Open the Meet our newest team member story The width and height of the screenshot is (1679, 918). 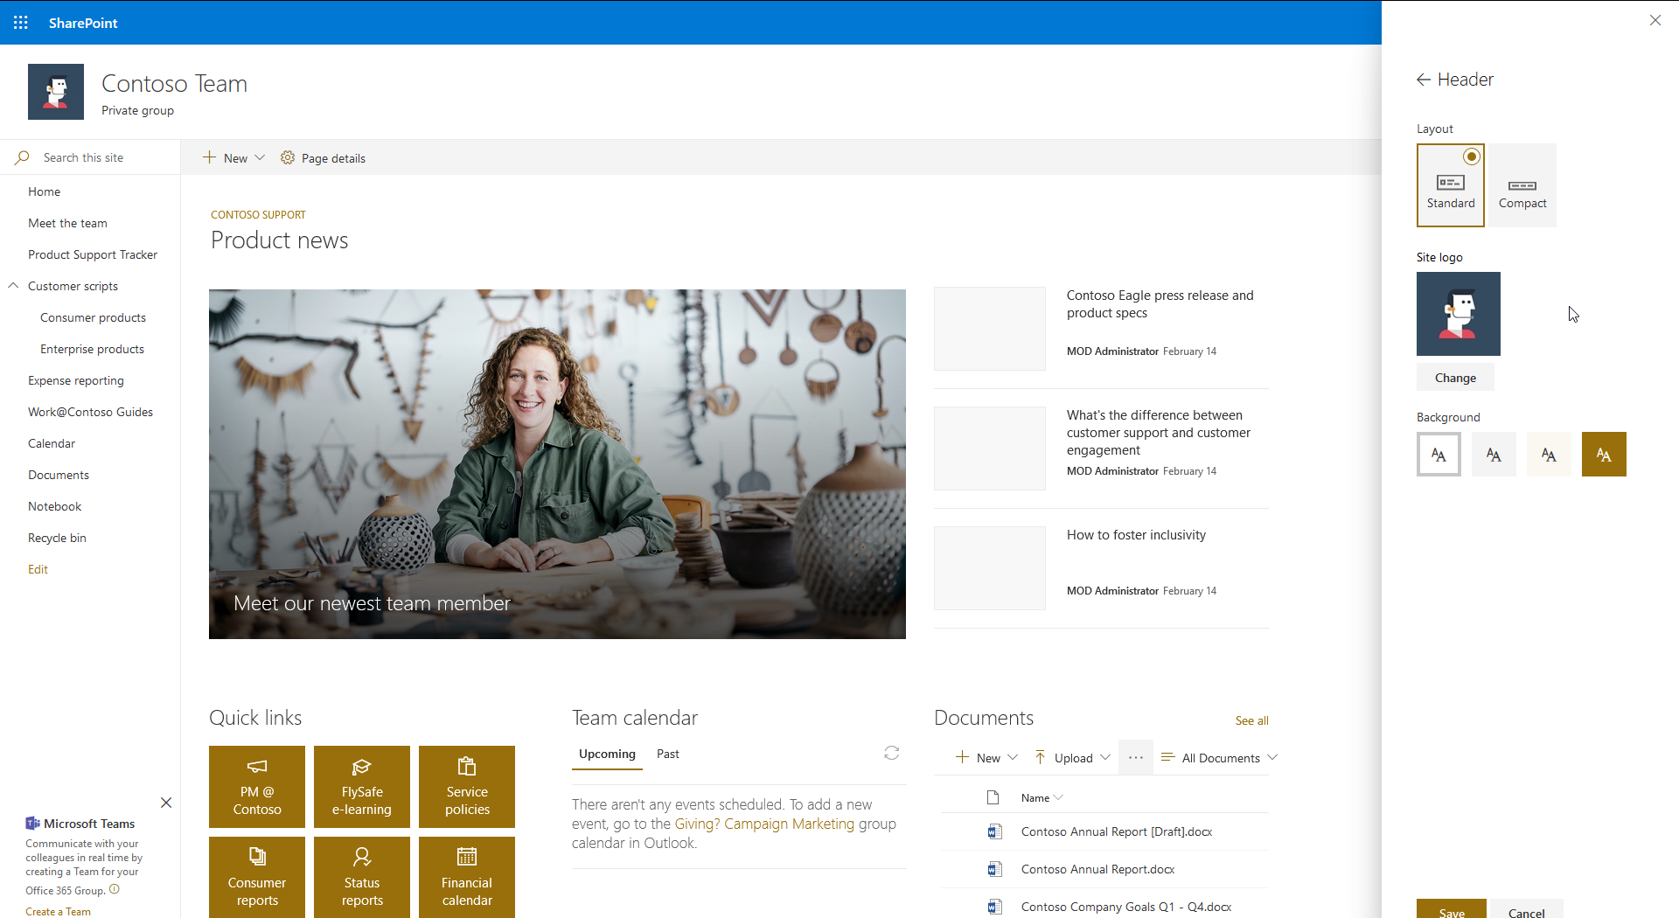click(x=557, y=464)
